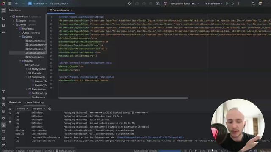Open the Solution view dropdown
Screen dimensions: 271x152
(15, 10)
